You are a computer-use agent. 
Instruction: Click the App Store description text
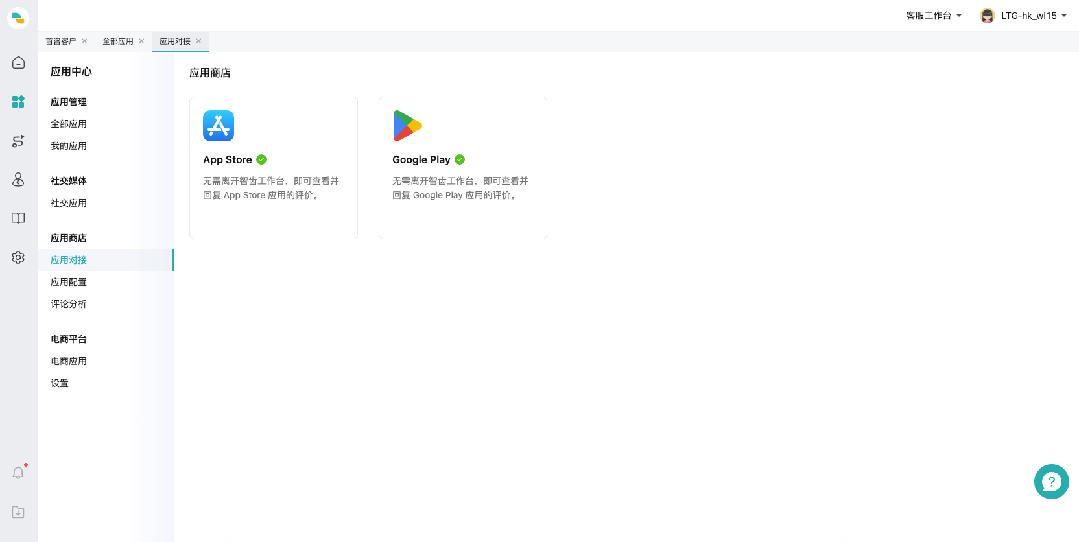pyautogui.click(x=271, y=188)
